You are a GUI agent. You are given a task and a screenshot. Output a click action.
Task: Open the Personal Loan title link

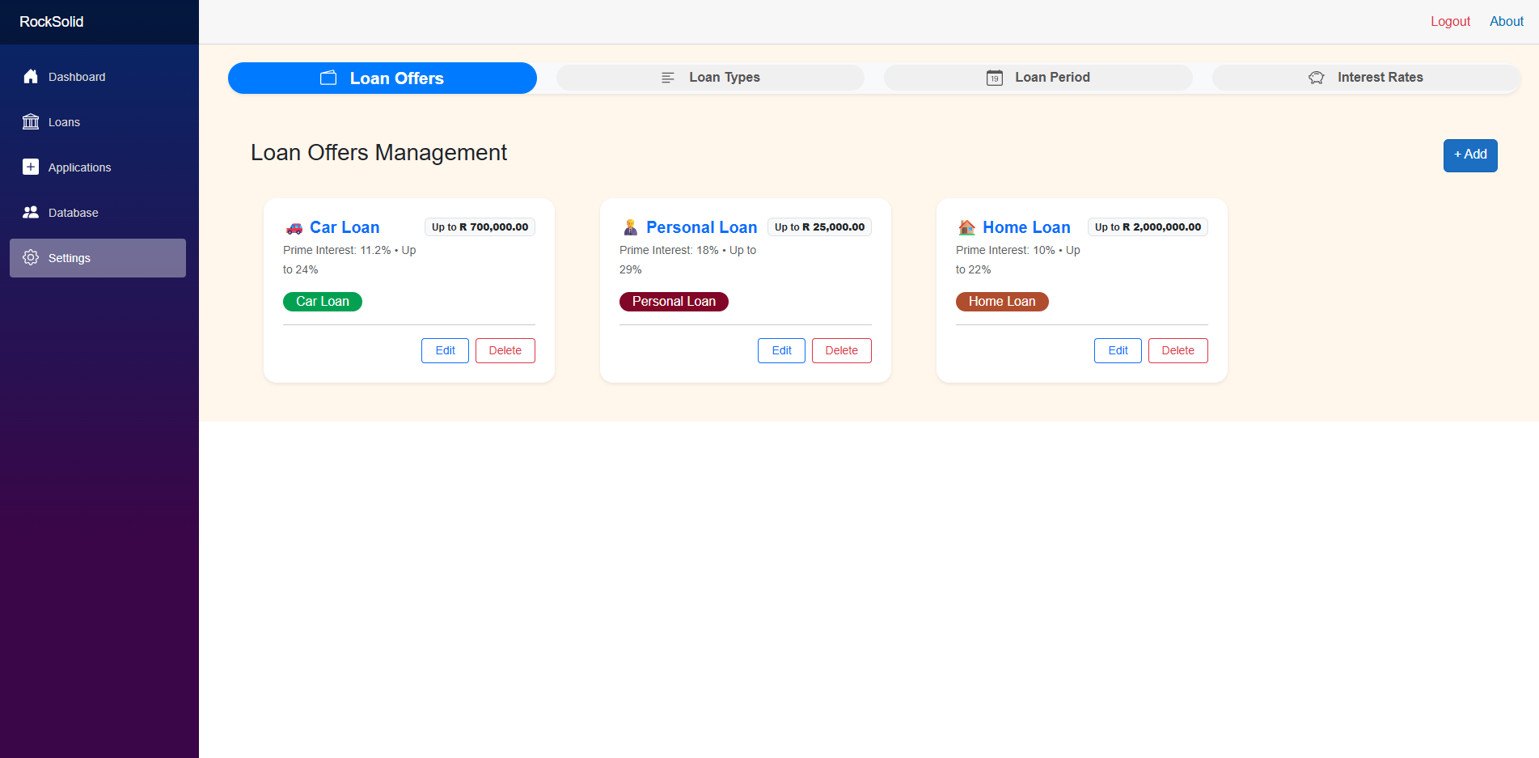(x=701, y=227)
